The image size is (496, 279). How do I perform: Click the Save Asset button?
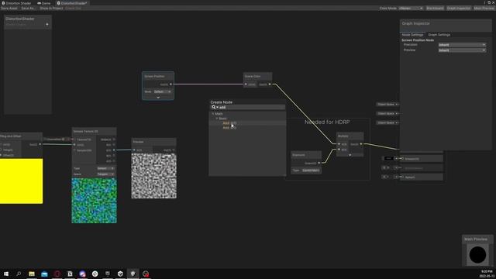pyautogui.click(x=9, y=9)
